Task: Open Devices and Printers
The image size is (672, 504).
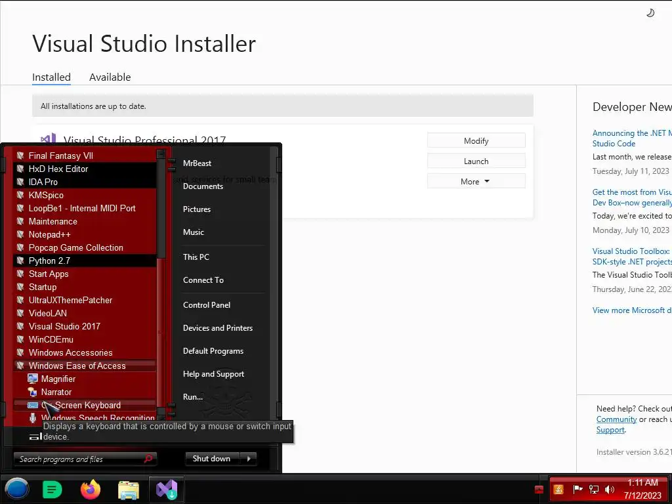Action: pyautogui.click(x=218, y=328)
